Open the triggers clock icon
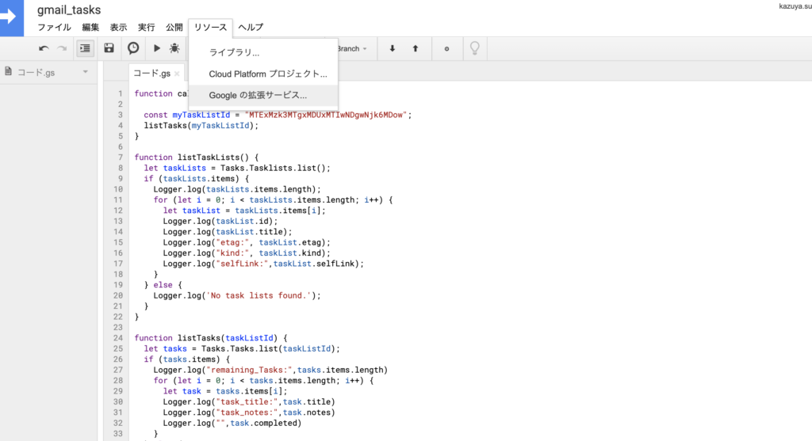Viewport: 812px width, 441px height. [x=133, y=48]
